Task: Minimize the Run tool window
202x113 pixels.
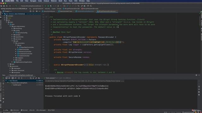Action: pyautogui.click(x=199, y=75)
